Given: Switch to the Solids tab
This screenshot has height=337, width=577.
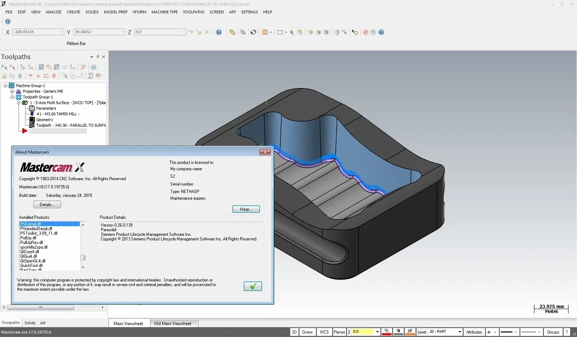Looking at the screenshot, I should click(x=30, y=323).
